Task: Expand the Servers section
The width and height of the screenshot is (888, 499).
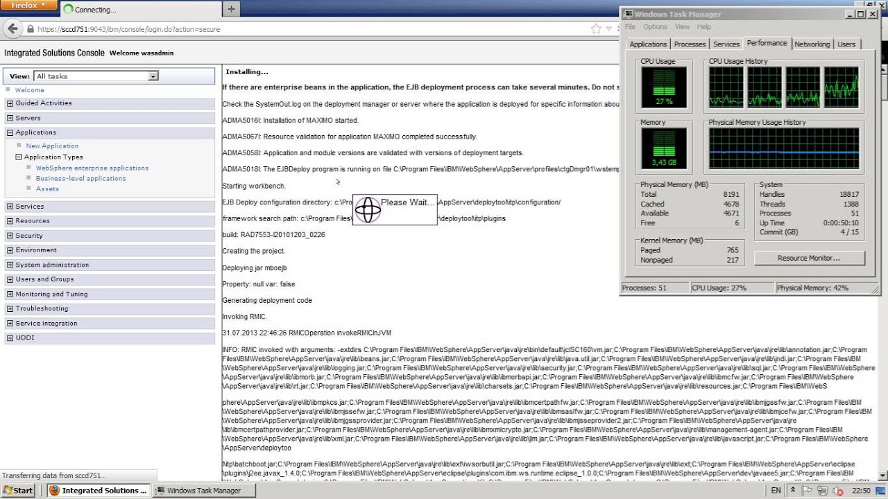Action: coord(10,118)
